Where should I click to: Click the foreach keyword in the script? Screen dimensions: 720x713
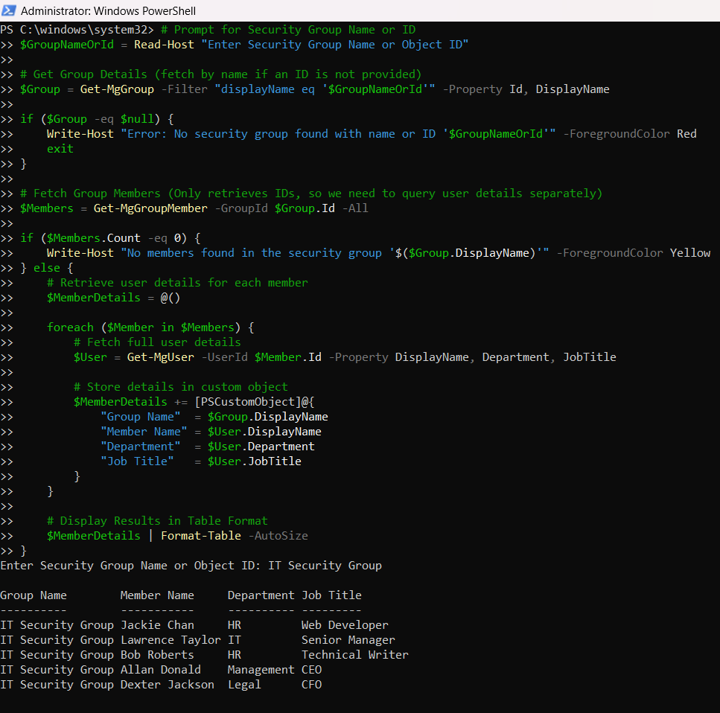pyautogui.click(x=70, y=327)
